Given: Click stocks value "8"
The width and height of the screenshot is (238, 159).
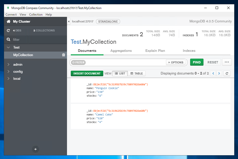Looking at the screenshot, I should tap(100, 96).
